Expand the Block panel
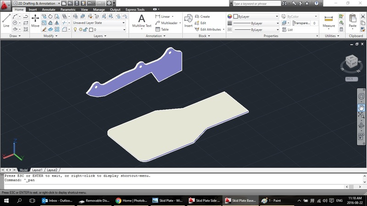This screenshot has width=367, height=206. pos(204,36)
